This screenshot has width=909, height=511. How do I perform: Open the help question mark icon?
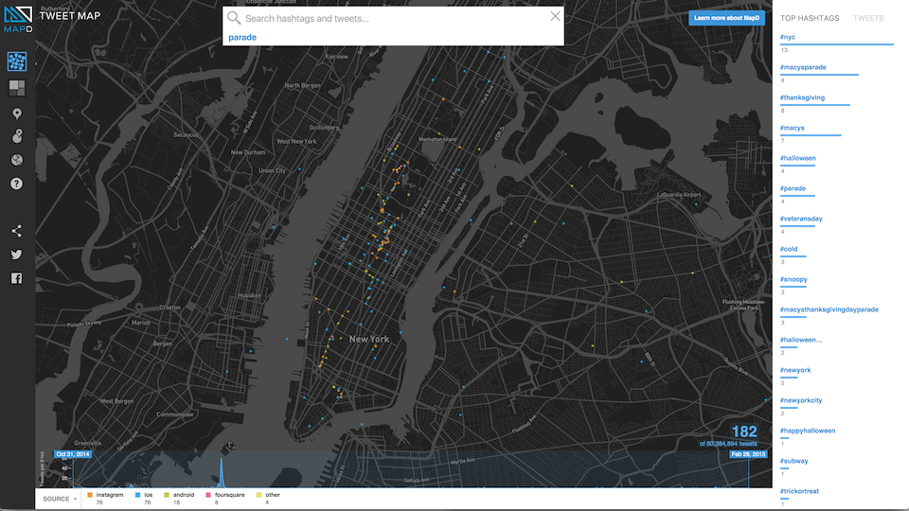tap(17, 184)
